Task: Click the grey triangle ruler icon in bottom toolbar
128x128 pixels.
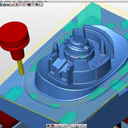Action: [x=56, y=126]
